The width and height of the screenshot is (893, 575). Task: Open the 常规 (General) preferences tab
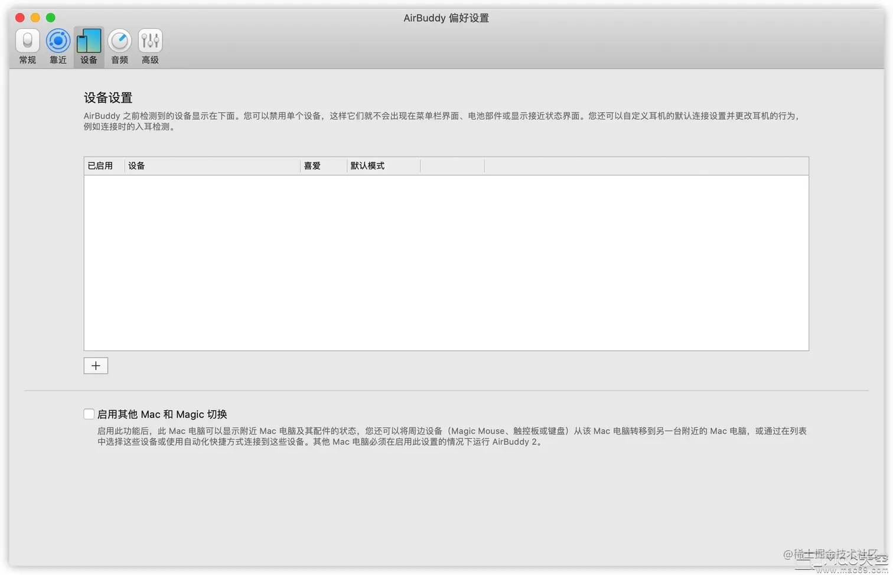pos(27,47)
